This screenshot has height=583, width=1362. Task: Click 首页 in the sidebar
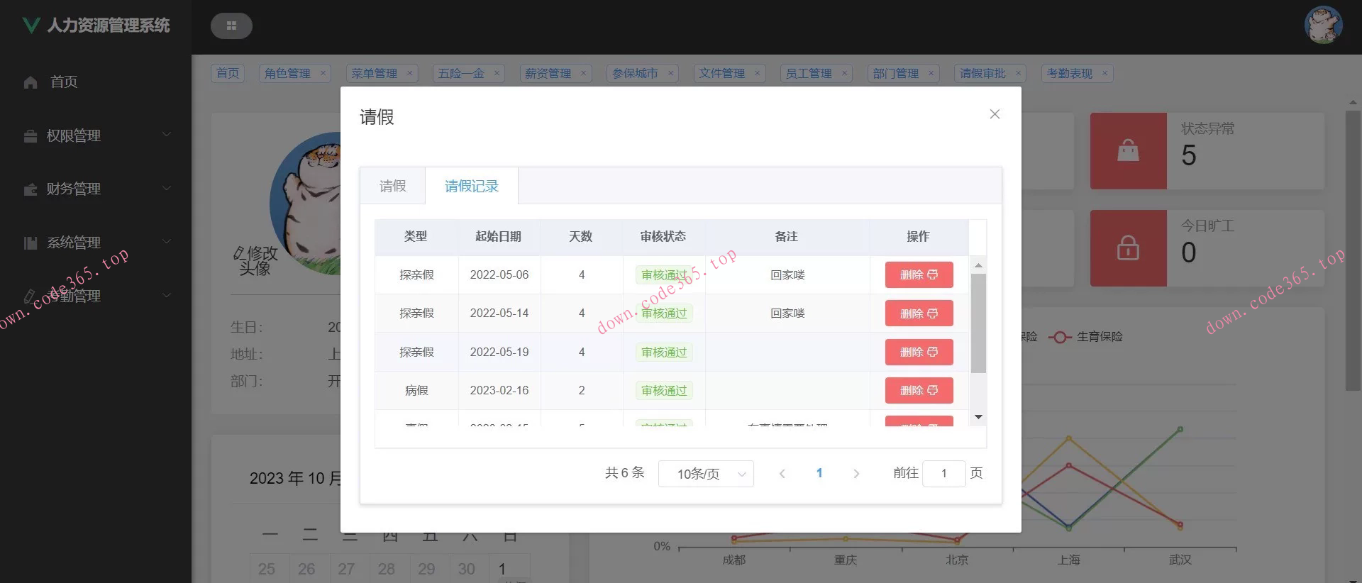click(x=64, y=82)
